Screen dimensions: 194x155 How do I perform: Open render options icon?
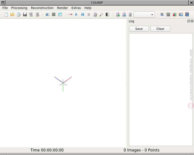click(x=130, y=14)
